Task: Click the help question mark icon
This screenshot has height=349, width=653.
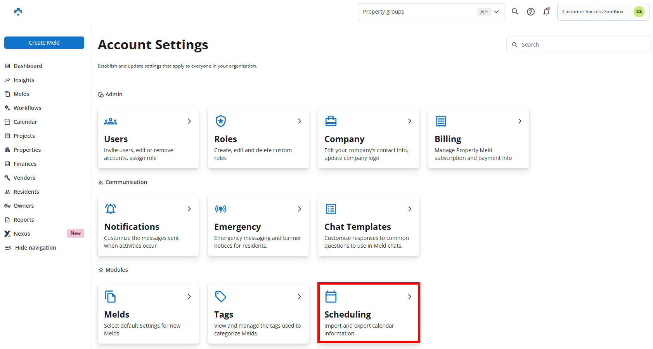Action: click(x=531, y=12)
